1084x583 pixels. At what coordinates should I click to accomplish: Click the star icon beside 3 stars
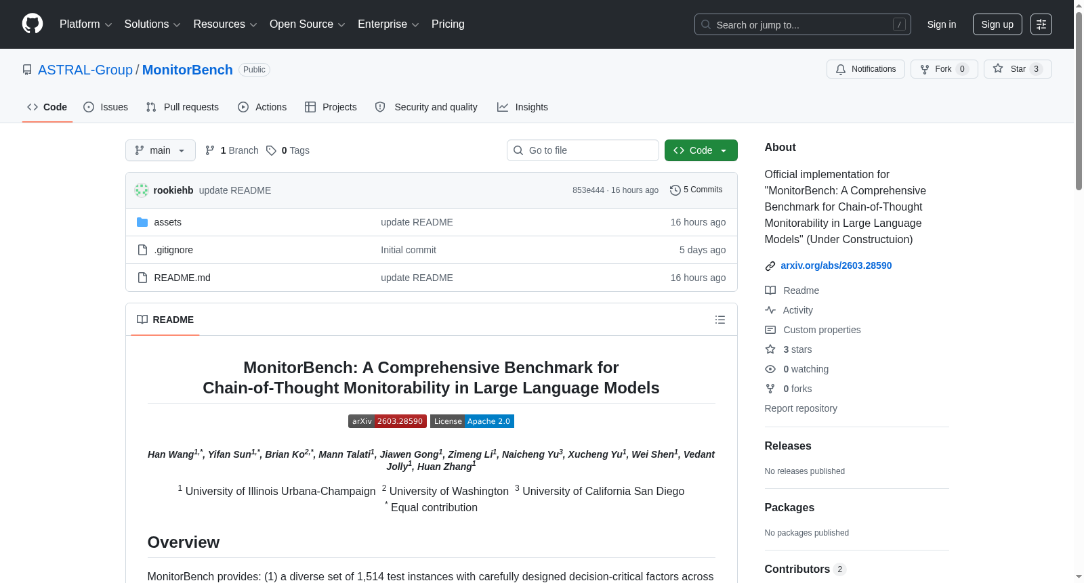tap(770, 349)
